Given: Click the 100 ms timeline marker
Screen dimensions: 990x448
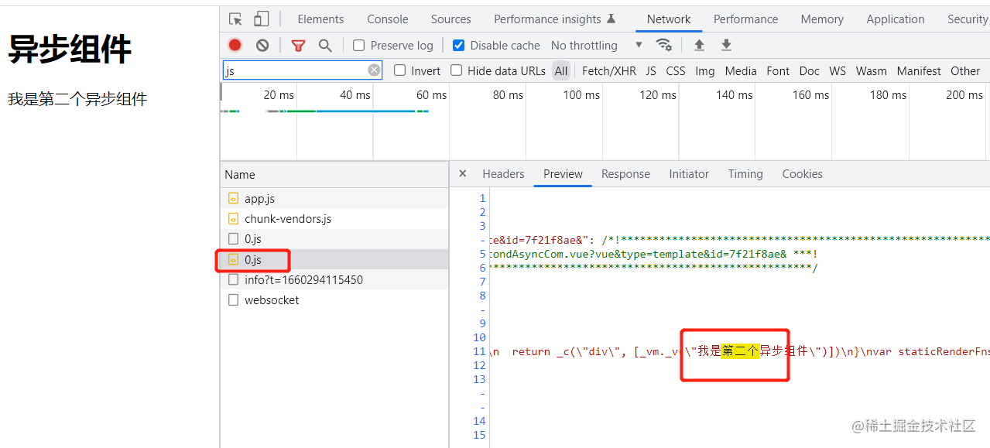Looking at the screenshot, I should click(x=581, y=95).
